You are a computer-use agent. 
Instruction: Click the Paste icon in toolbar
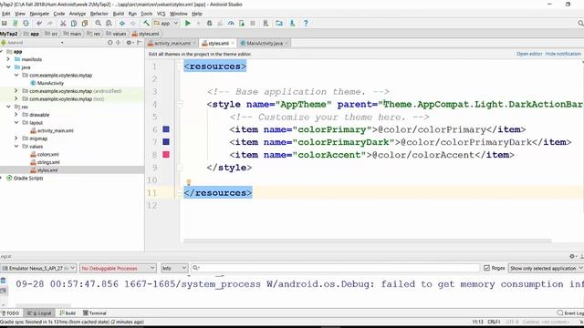point(85,24)
